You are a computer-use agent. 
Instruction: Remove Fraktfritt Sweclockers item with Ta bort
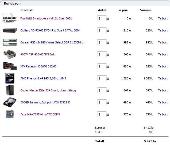163,18
